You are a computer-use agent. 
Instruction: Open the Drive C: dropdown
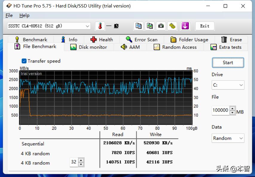click(228, 85)
